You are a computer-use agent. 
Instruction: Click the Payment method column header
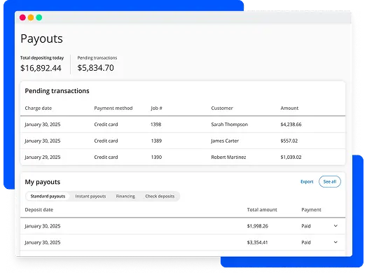[x=113, y=108]
